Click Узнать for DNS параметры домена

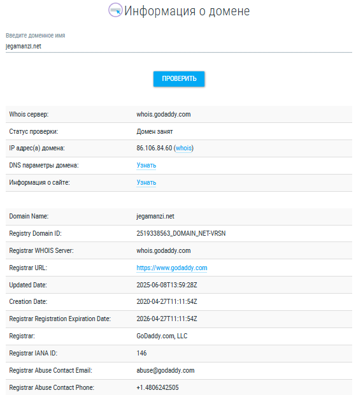[x=146, y=165]
